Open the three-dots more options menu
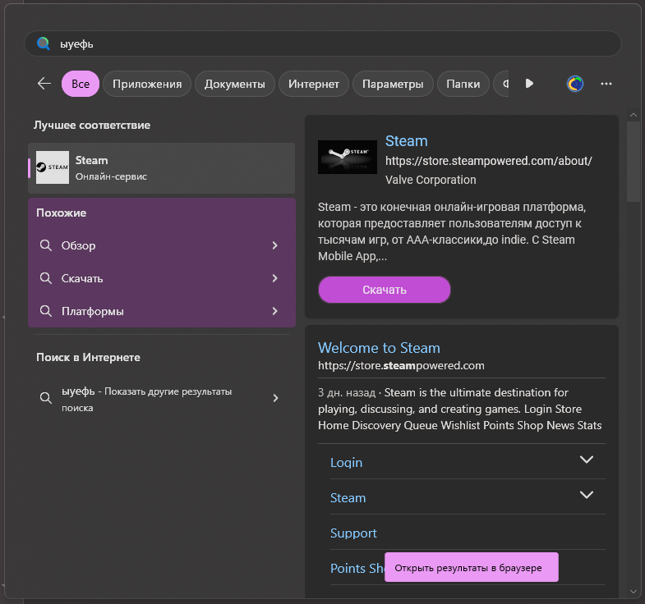The height and width of the screenshot is (604, 645). pyautogui.click(x=606, y=84)
